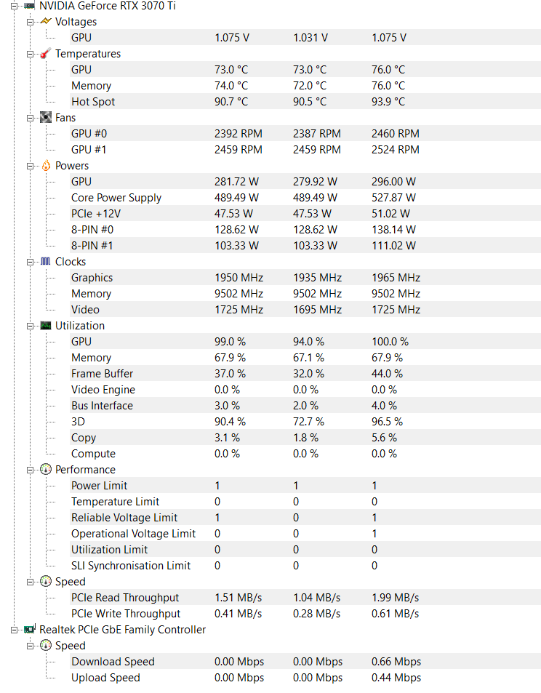Image resolution: width=541 pixels, height=693 pixels.
Task: Click the Utilization monitor icon
Action: [x=45, y=326]
